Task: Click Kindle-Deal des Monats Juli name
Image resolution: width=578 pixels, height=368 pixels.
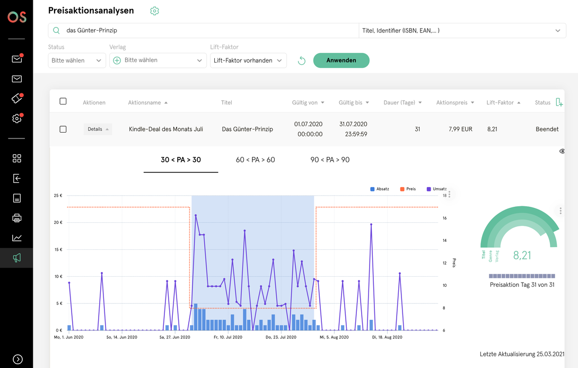Action: (166, 129)
